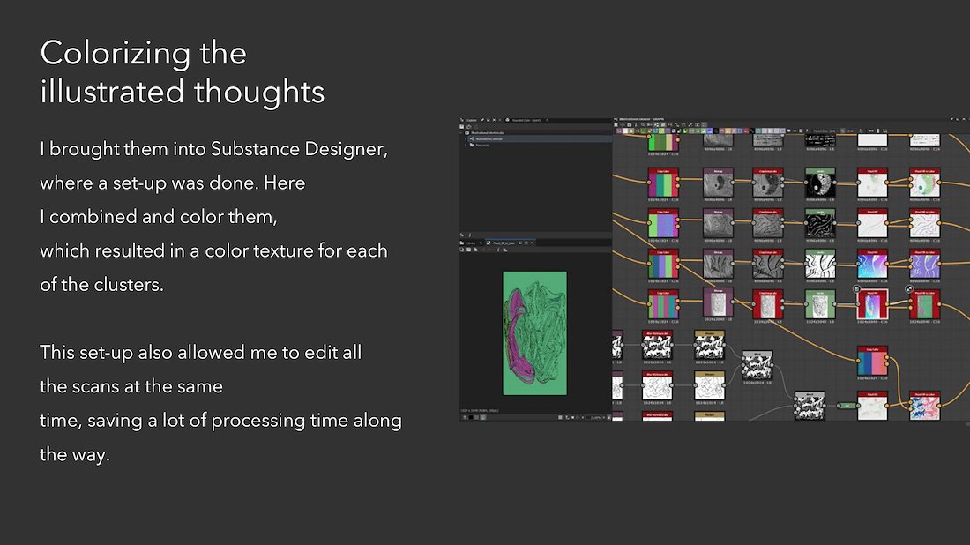Click the text 'the way.'

click(75, 455)
